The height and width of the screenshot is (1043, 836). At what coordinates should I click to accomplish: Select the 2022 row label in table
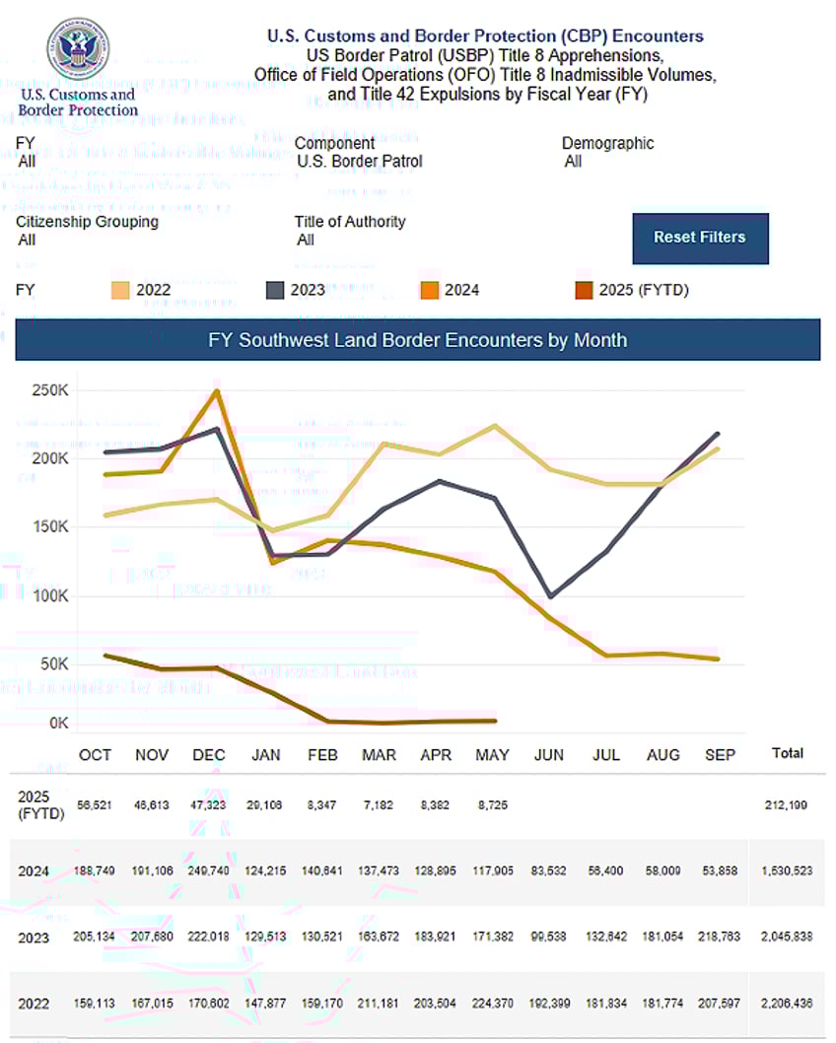(x=34, y=1004)
